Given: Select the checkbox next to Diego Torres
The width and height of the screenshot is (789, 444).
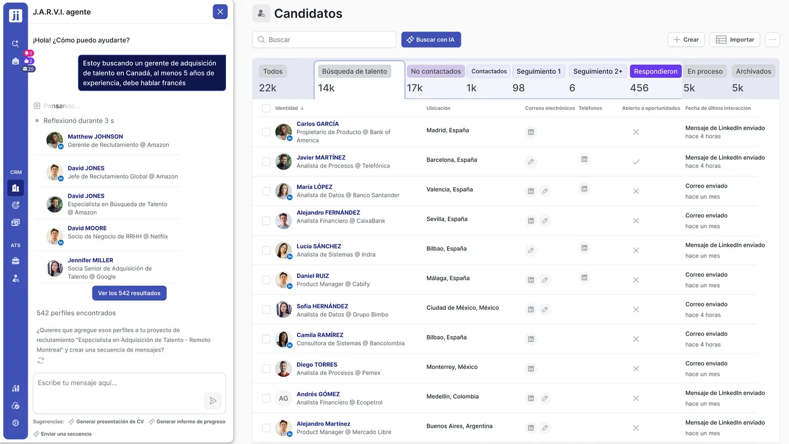Looking at the screenshot, I should (x=266, y=368).
